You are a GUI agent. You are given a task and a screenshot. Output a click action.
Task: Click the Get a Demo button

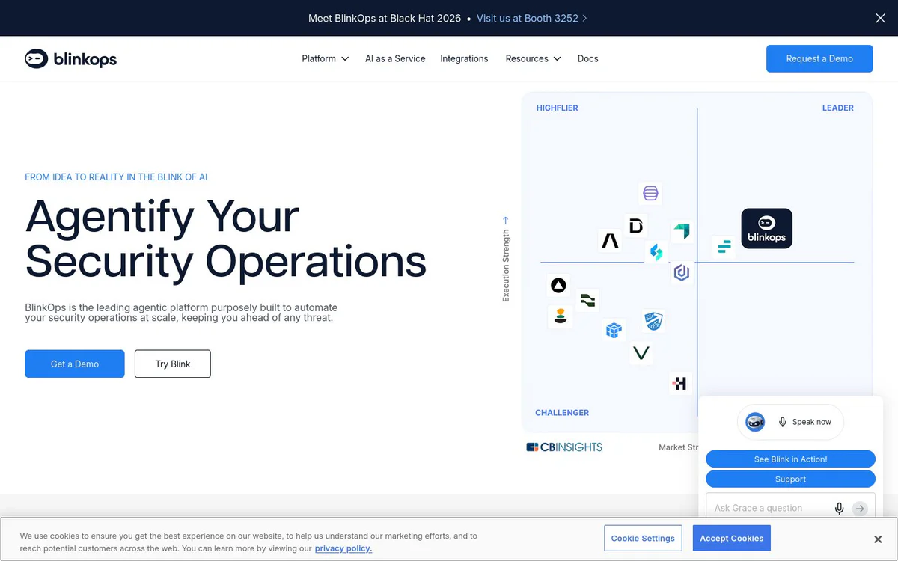point(75,364)
